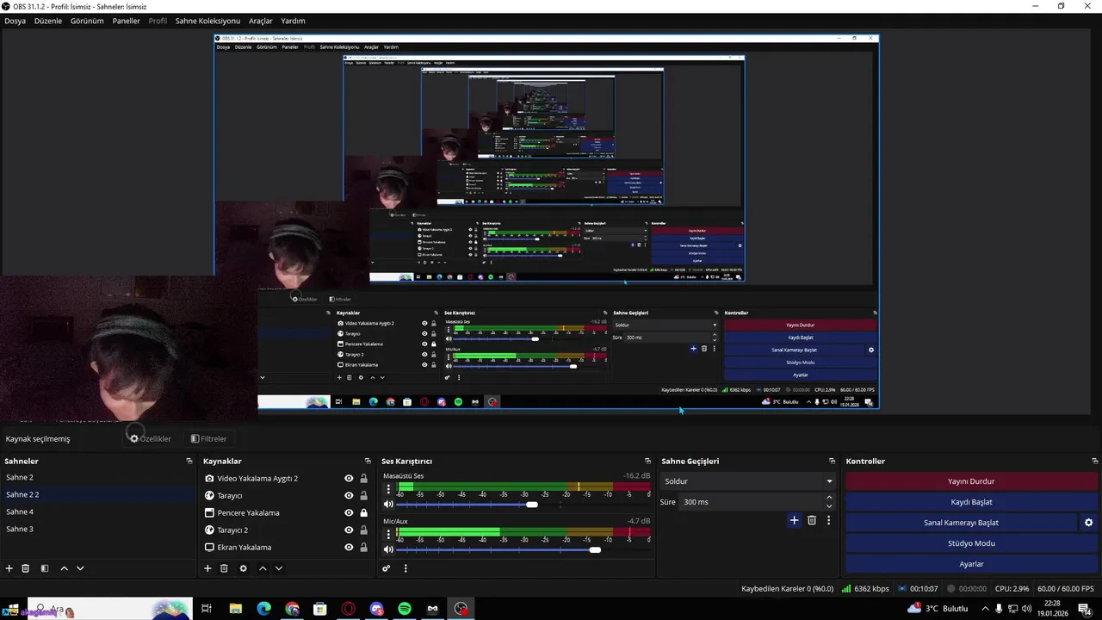Viewport: 1102px width, 620px height.
Task: Open Düzenle menu
Action: (x=48, y=21)
